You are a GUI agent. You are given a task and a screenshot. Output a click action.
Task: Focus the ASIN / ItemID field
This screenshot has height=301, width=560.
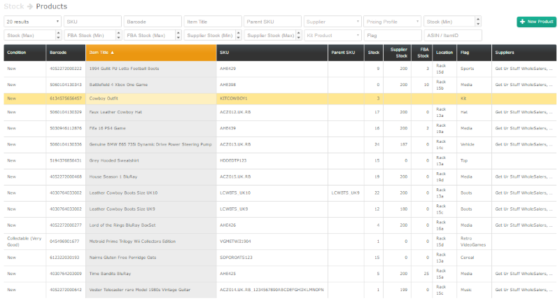[453, 35]
